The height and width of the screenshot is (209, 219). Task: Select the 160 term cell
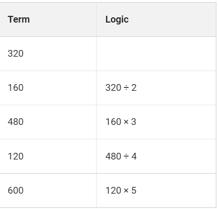48,88
